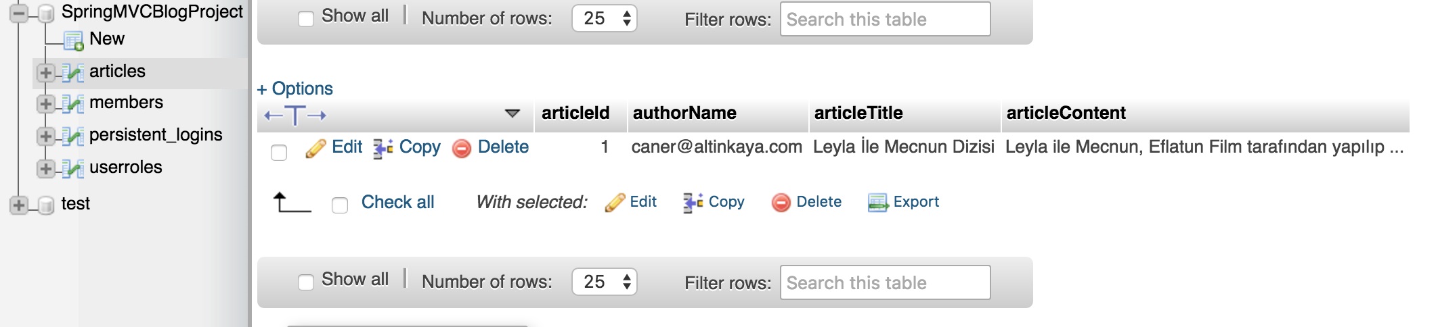
Task: Click the With selected Copy icon
Action: [x=693, y=202]
